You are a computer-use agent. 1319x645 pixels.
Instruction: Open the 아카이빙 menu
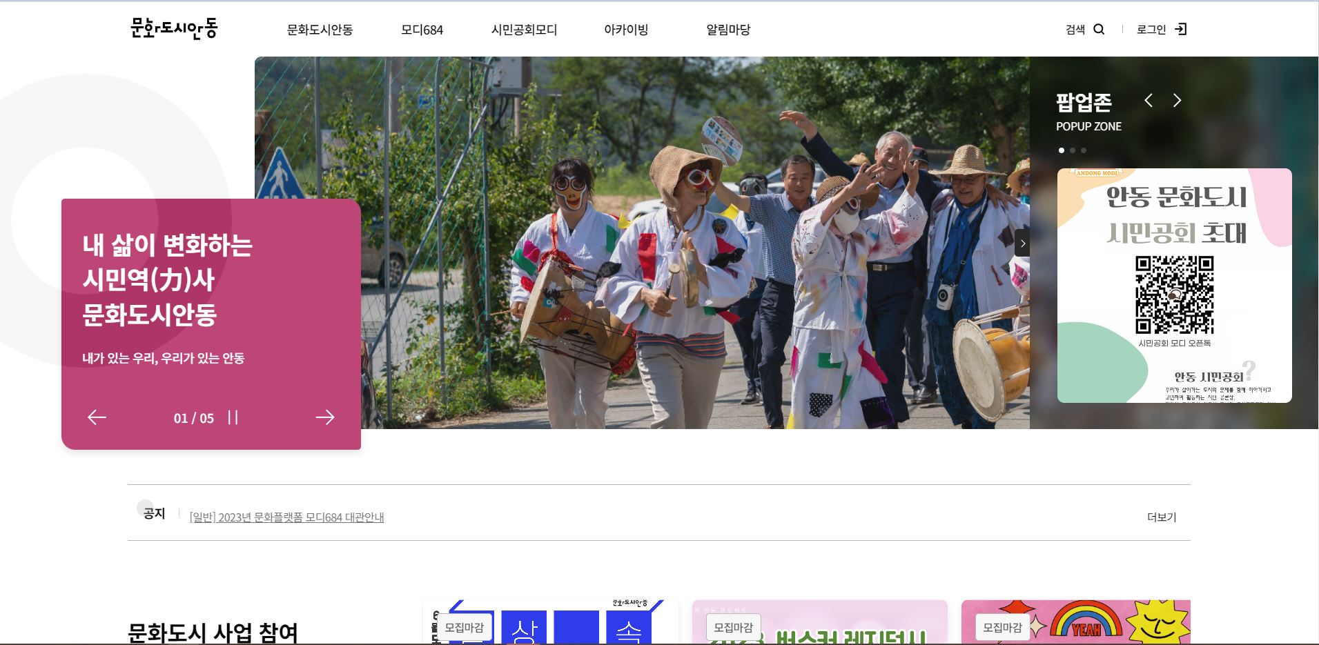coord(626,30)
